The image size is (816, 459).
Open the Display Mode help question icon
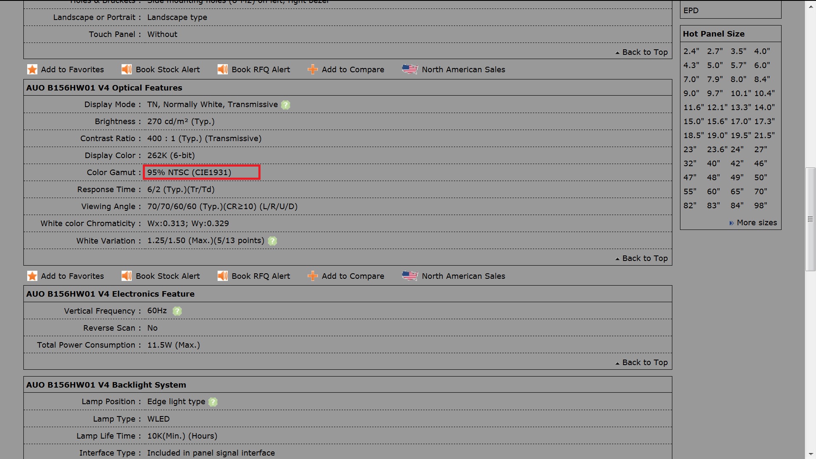(286, 105)
